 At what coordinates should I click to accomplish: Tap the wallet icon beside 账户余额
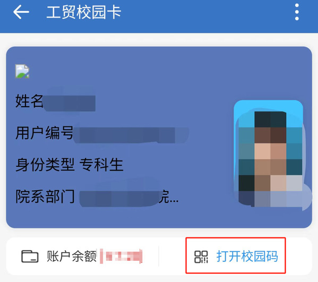30,257
